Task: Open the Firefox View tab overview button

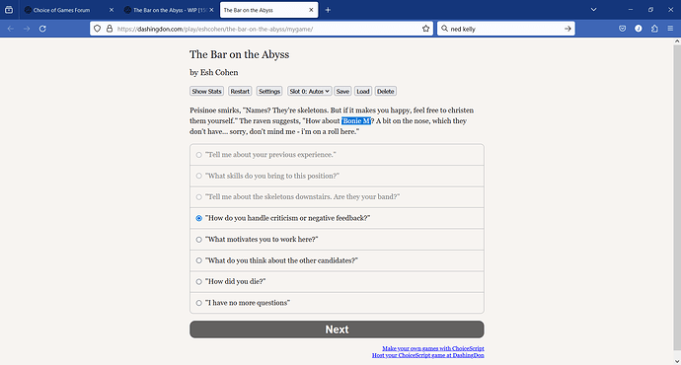Action: coord(9,10)
